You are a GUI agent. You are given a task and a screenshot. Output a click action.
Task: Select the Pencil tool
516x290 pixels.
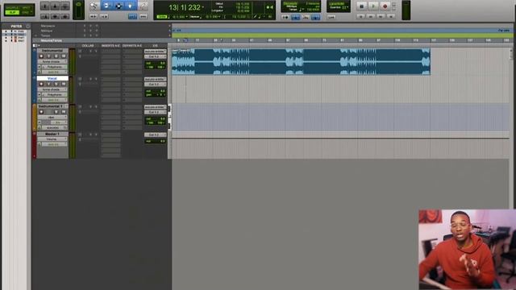coord(143,6)
